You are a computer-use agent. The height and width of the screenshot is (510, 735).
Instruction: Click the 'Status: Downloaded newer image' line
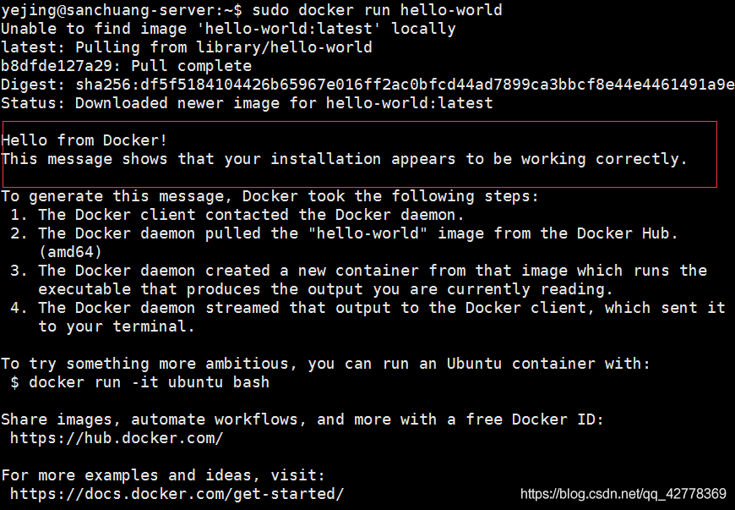click(247, 103)
